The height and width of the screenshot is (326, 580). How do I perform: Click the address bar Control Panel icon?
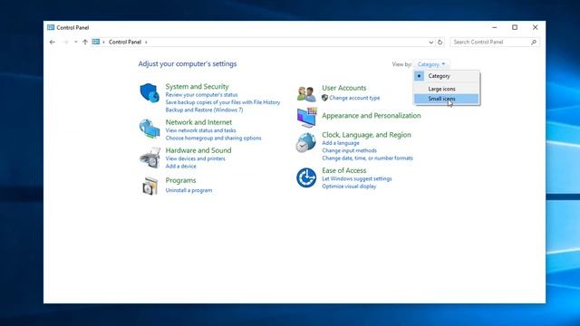(96, 43)
